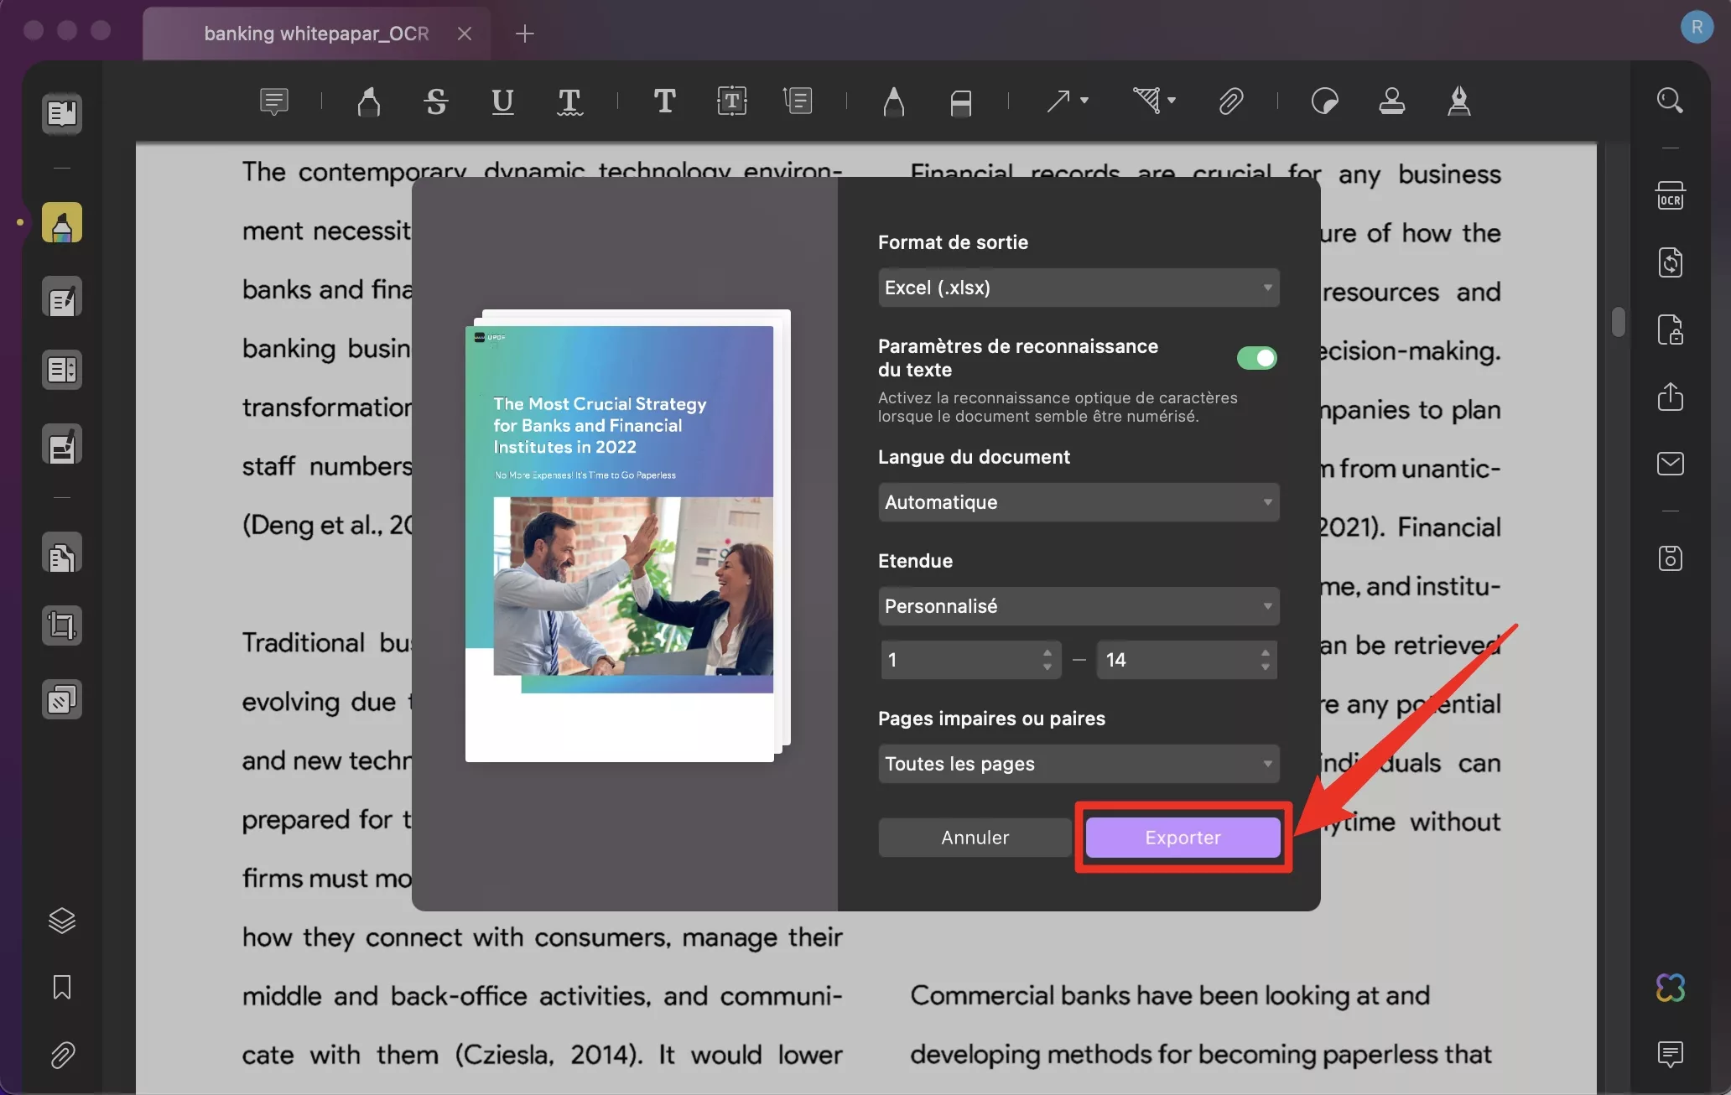1731x1095 pixels.
Task: Expand the Langue du document dropdown
Action: tap(1079, 502)
